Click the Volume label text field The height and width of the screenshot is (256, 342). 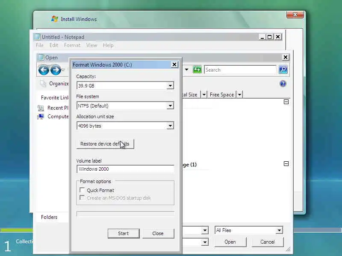click(125, 169)
